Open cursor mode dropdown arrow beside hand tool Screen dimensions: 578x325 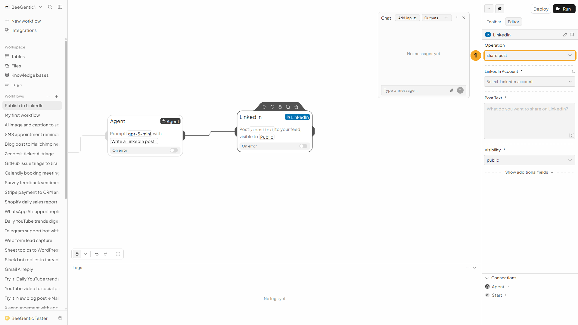point(85,254)
